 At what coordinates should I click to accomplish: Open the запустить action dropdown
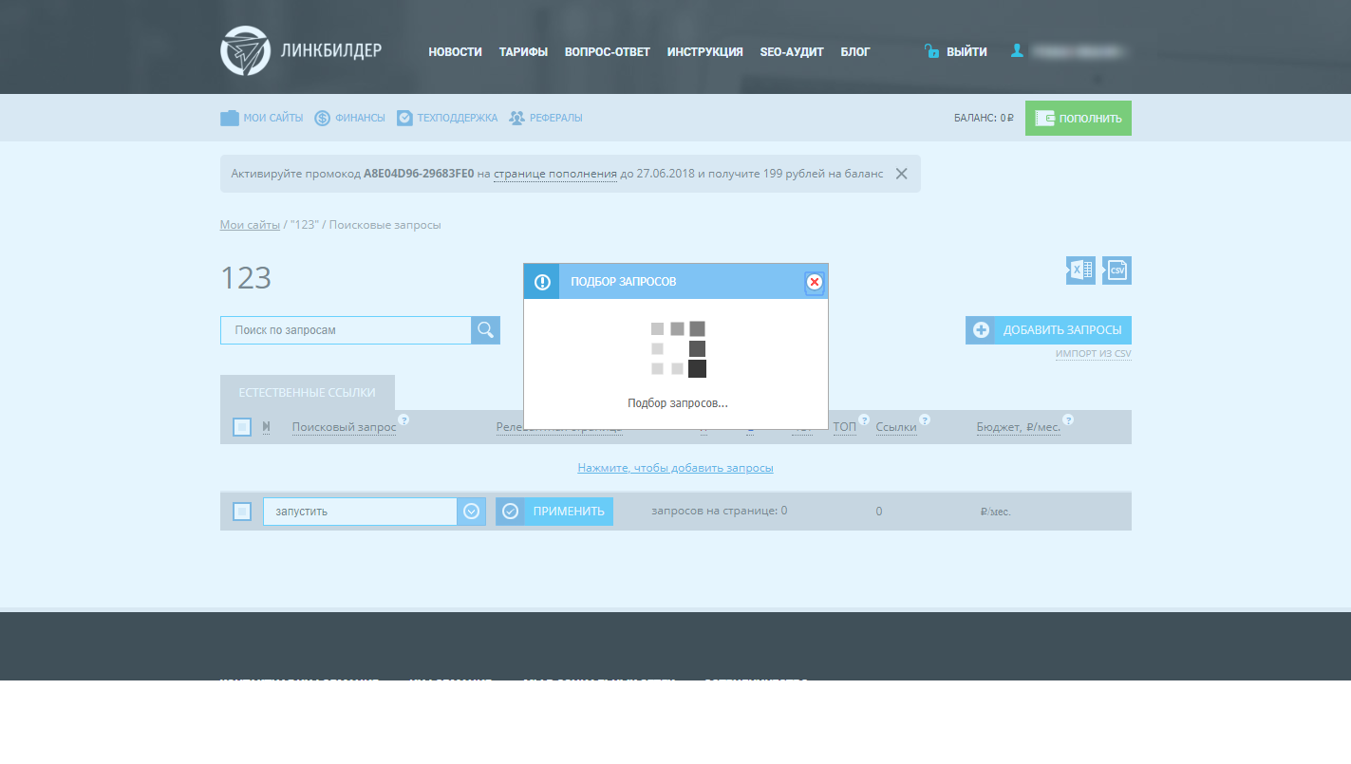[374, 512]
